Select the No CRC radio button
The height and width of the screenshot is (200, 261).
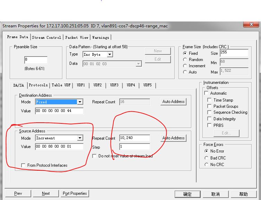click(x=206, y=165)
